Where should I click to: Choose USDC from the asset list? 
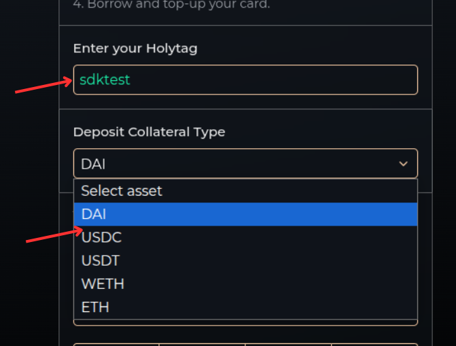point(245,237)
